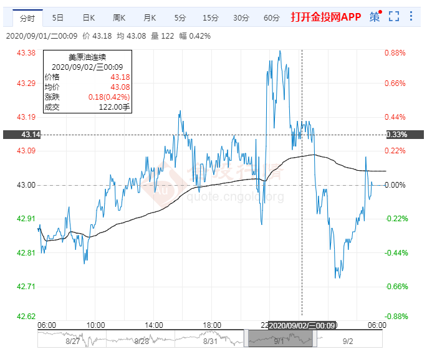Choose the 15分 interval tab
The height and width of the screenshot is (349, 427).
pyautogui.click(x=211, y=17)
